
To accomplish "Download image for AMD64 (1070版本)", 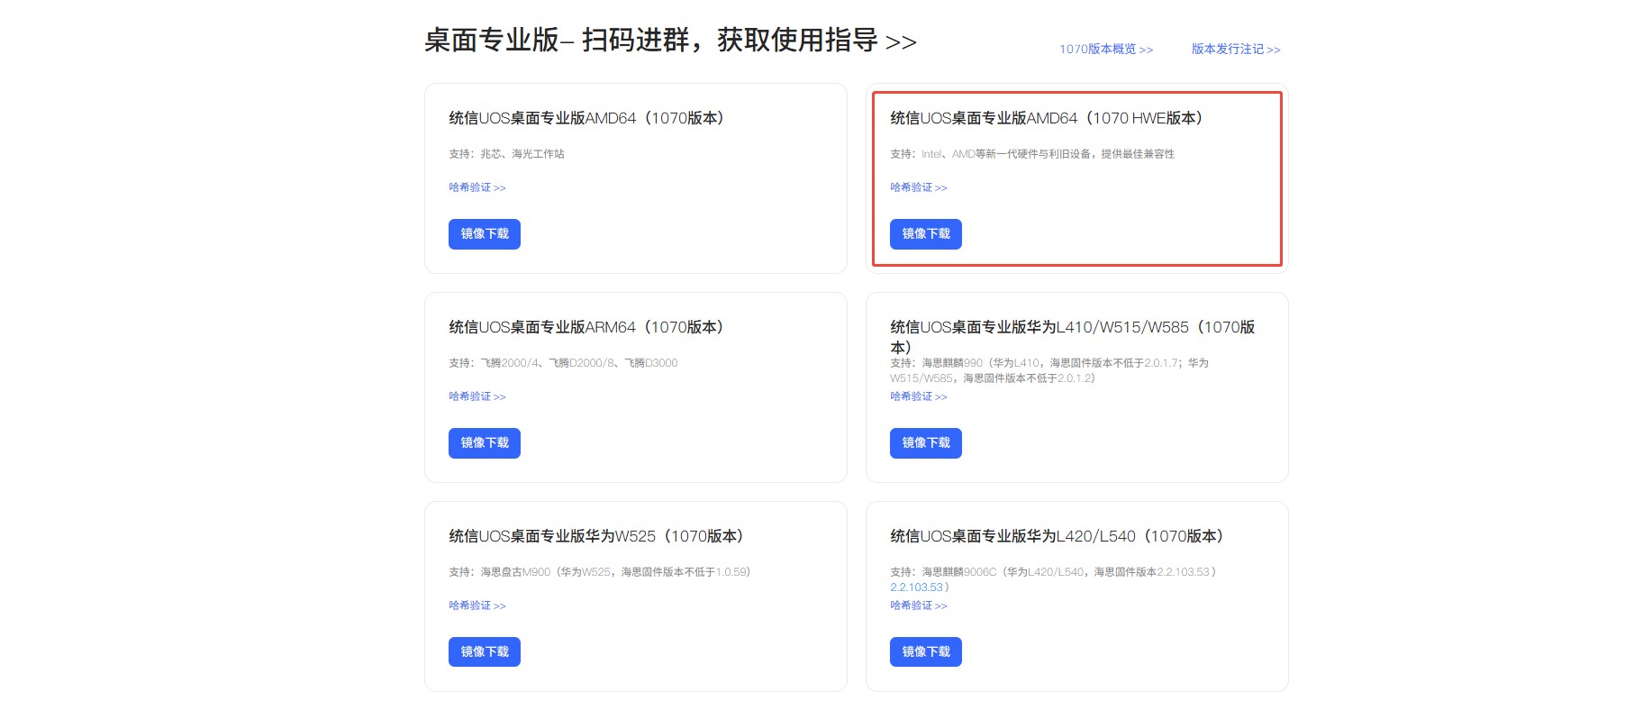I will pos(485,234).
